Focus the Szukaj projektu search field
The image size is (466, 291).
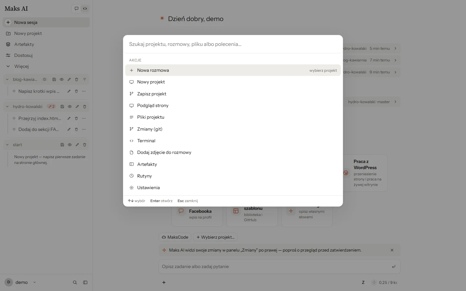click(233, 44)
